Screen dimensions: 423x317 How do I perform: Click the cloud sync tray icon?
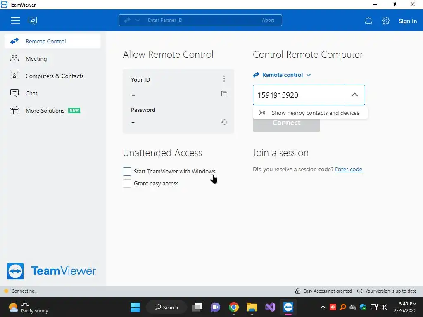click(353, 307)
